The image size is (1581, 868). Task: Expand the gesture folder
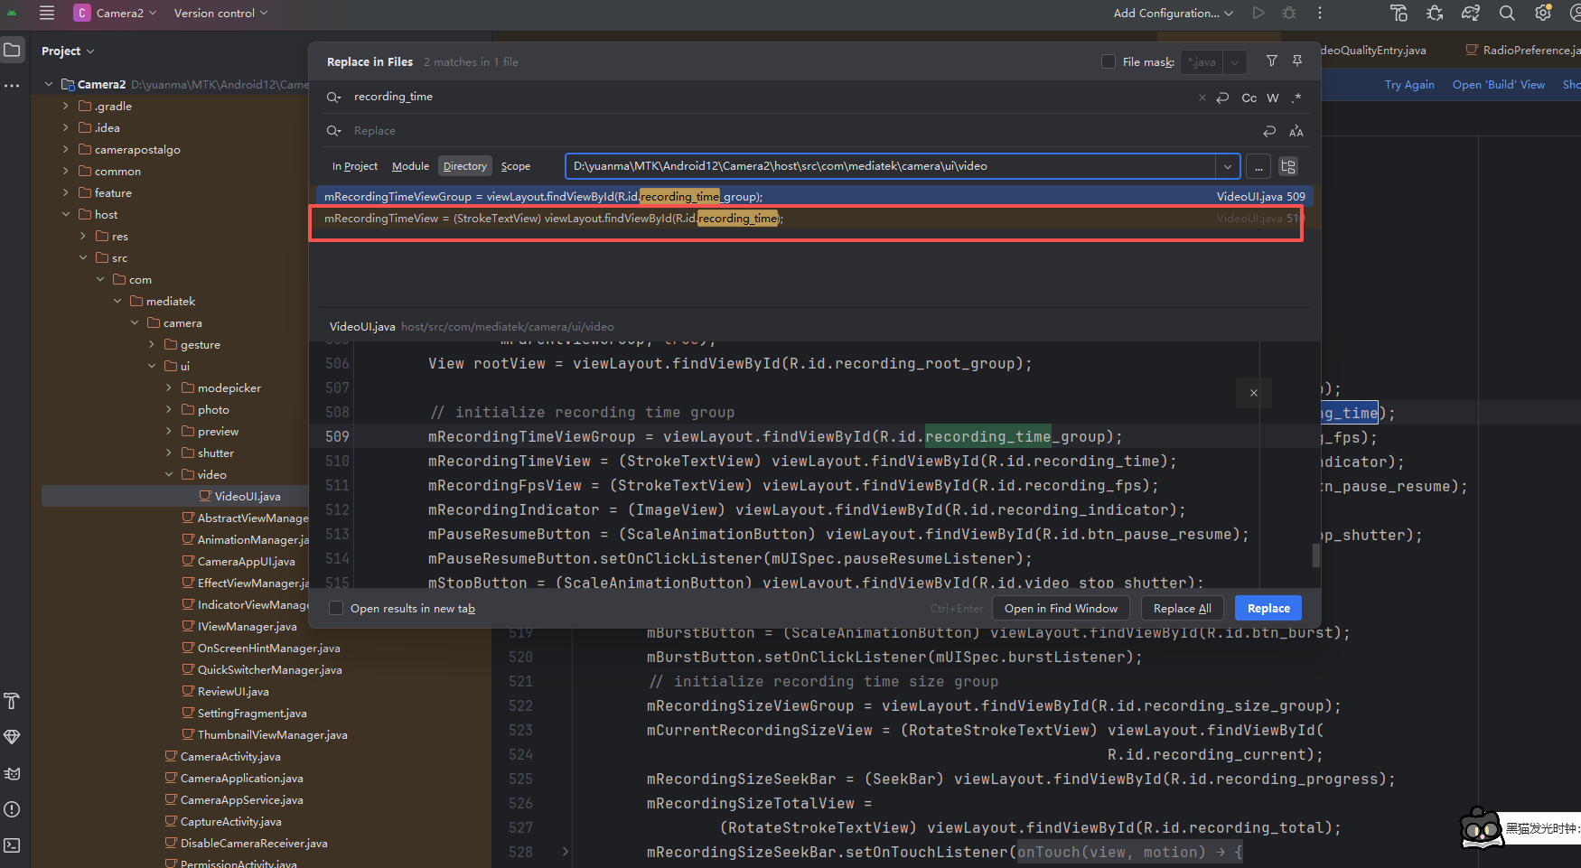click(152, 344)
